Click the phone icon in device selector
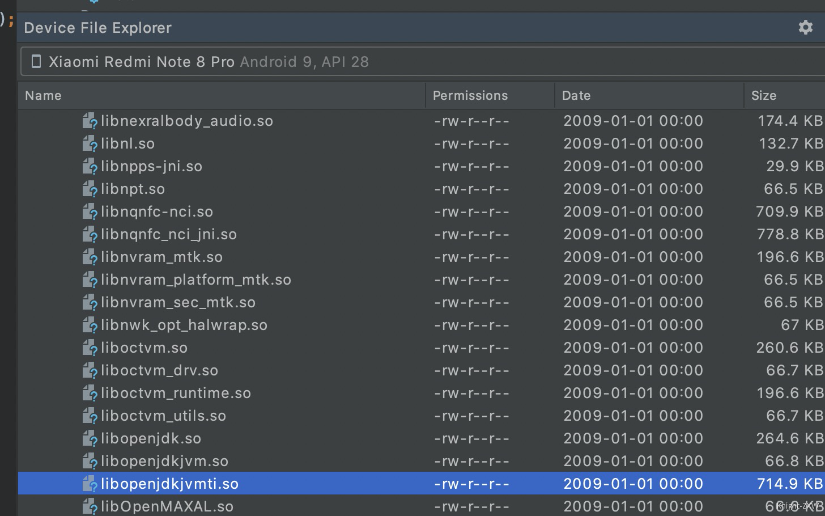Image resolution: width=825 pixels, height=516 pixels. (36, 61)
